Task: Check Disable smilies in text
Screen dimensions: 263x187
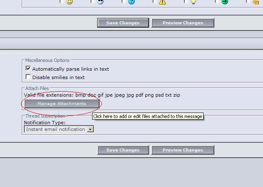Action: click(x=28, y=77)
